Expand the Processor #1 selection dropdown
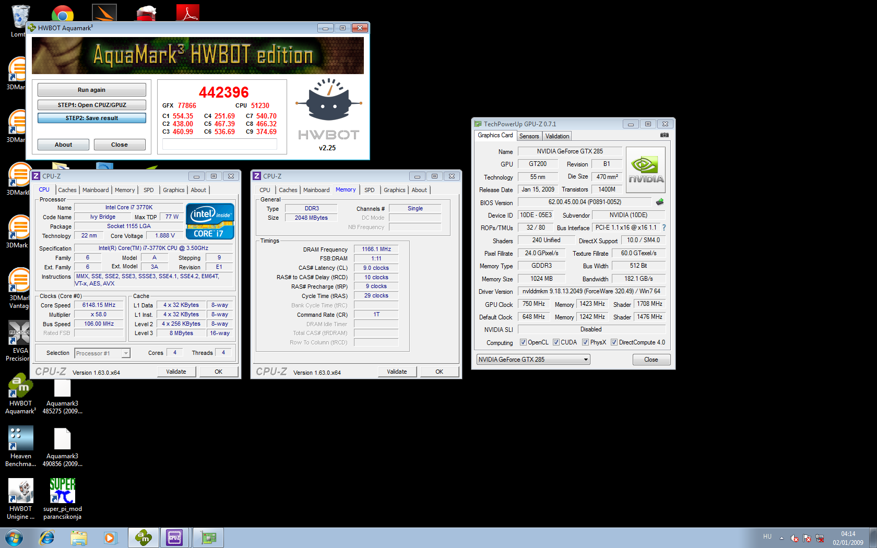 (x=126, y=353)
